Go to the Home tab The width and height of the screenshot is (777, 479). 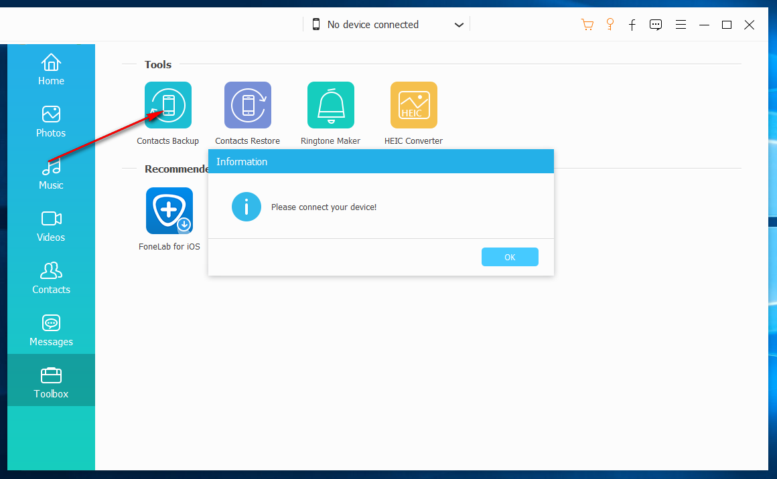(x=51, y=70)
